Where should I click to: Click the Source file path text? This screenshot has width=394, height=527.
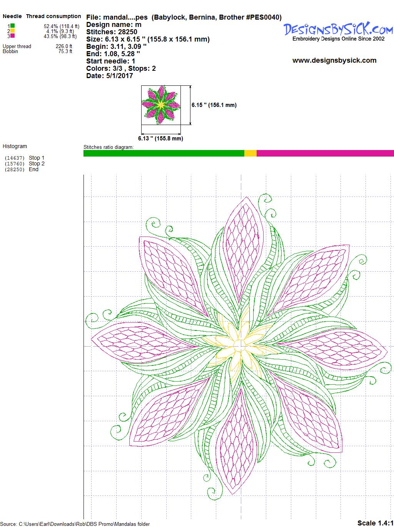tap(75, 524)
